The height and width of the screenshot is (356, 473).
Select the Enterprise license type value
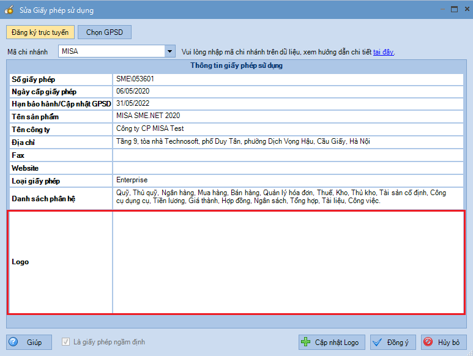click(x=132, y=180)
